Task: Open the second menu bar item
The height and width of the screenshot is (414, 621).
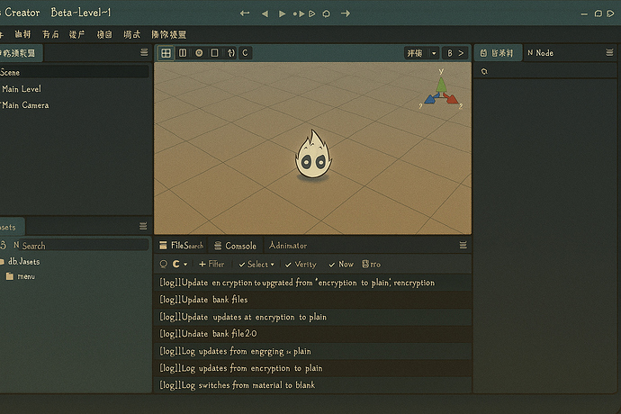Action: click(22, 34)
